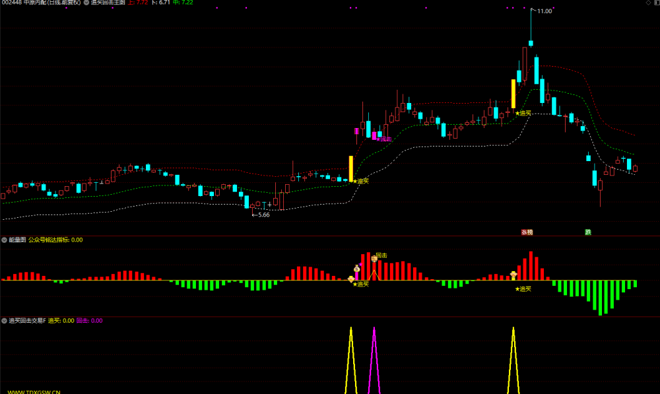Click the red 上: 7.72 value
The height and width of the screenshot is (394, 660).
(x=138, y=3)
